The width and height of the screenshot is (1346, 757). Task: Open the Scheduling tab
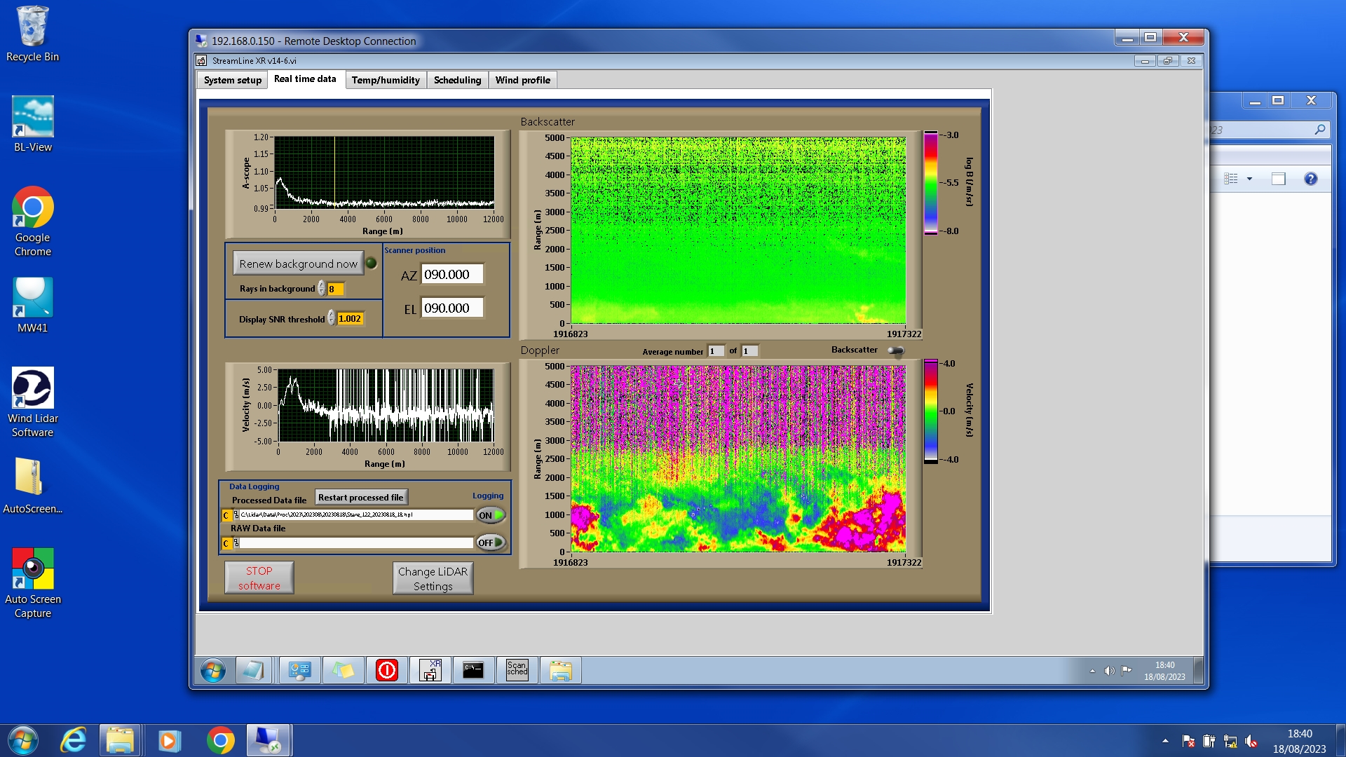[x=457, y=80]
